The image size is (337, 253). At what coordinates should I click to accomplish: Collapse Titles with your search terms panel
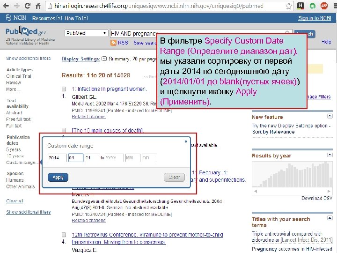coord(330,218)
